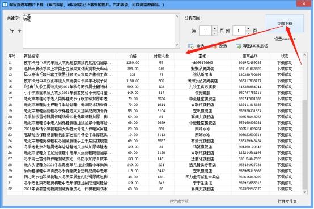Sort by the 状态 column header
The image size is (314, 209).
pyautogui.click(x=285, y=56)
